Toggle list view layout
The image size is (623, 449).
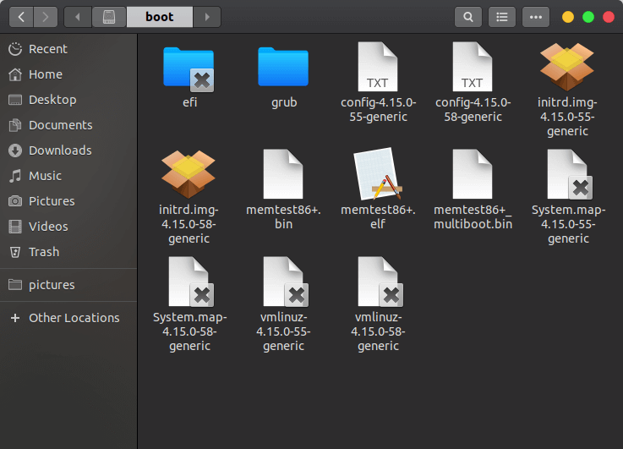[502, 17]
